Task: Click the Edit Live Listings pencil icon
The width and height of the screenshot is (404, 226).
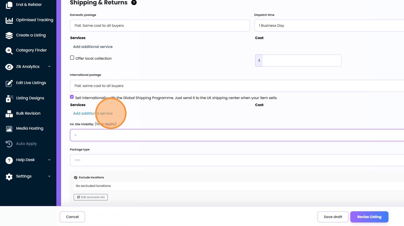Action: [x=9, y=83]
